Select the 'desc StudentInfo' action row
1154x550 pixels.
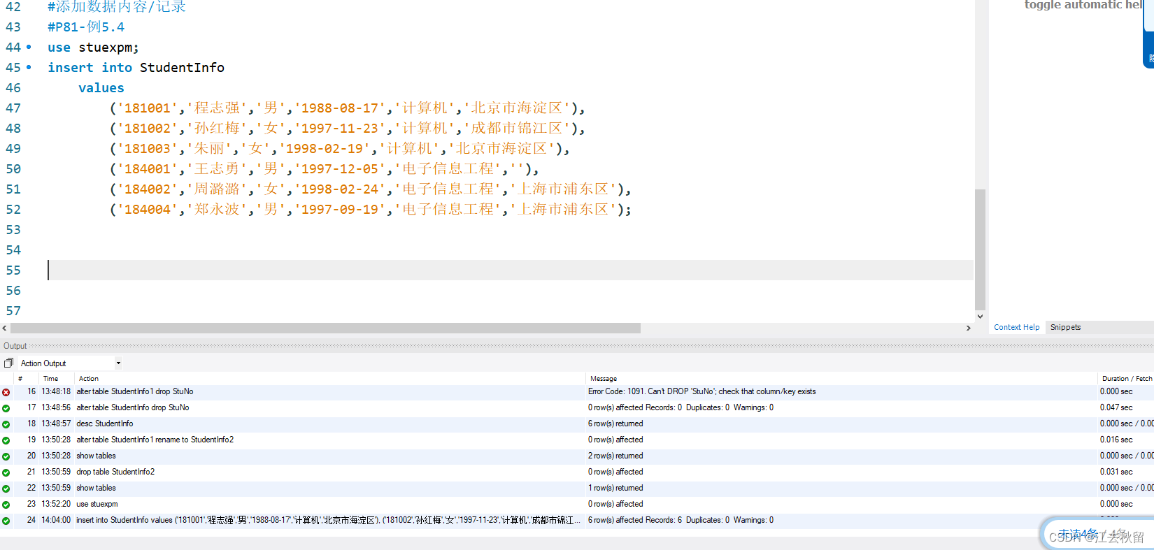(105, 424)
